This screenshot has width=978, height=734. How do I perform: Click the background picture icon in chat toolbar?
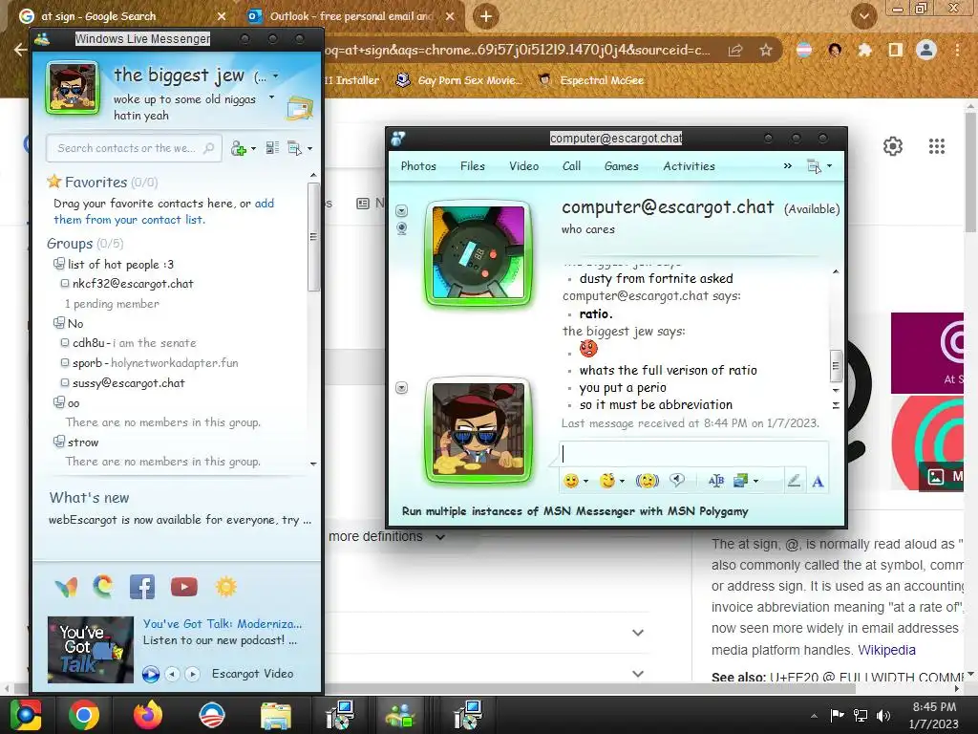point(740,481)
